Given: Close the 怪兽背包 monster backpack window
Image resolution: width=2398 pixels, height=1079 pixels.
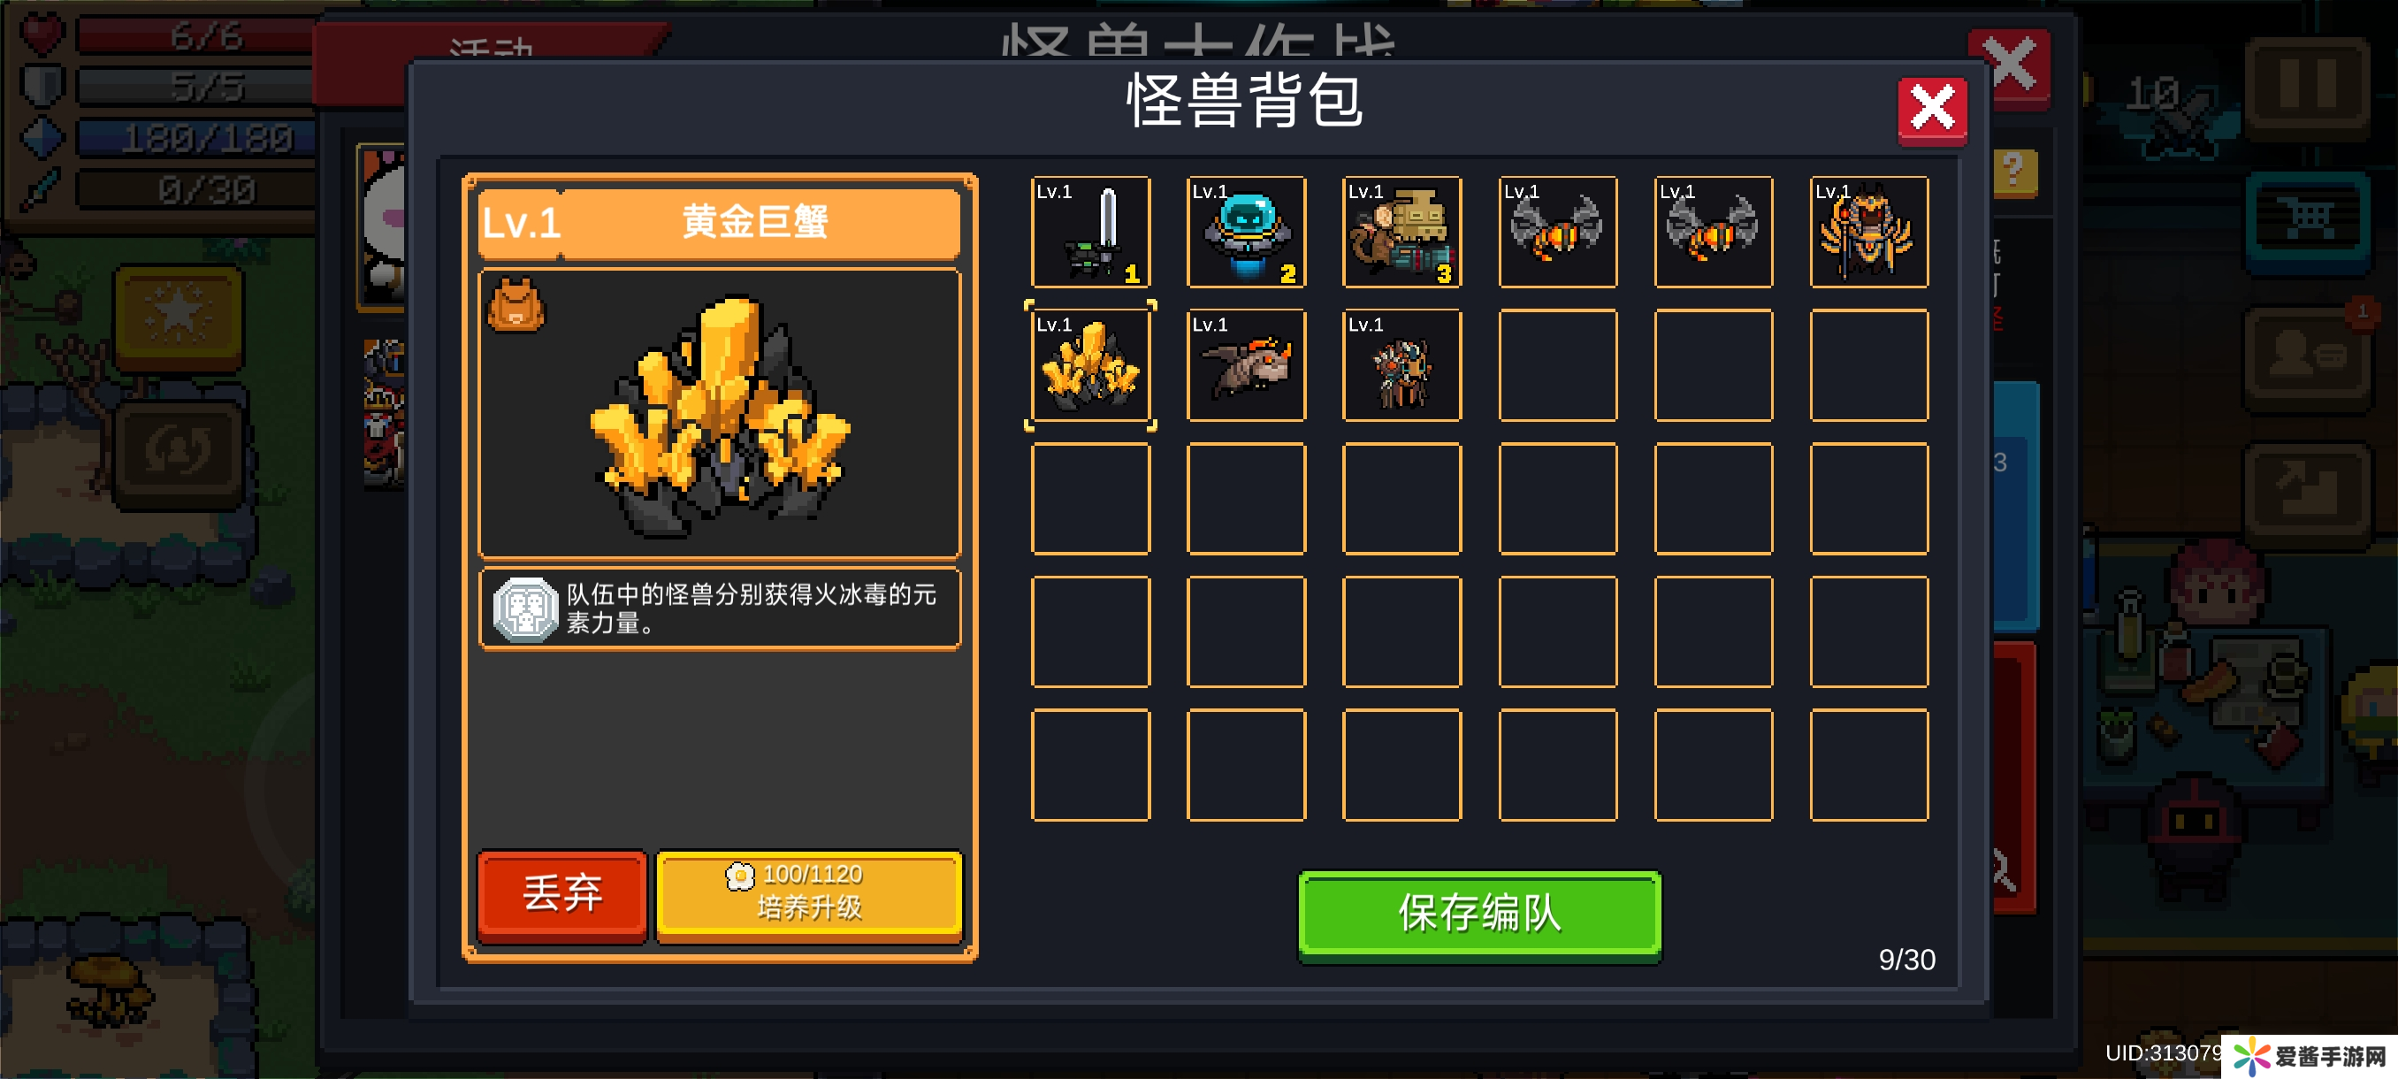Looking at the screenshot, I should click(1932, 110).
